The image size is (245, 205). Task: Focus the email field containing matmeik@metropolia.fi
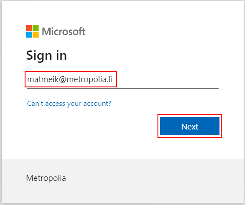tap(123, 79)
